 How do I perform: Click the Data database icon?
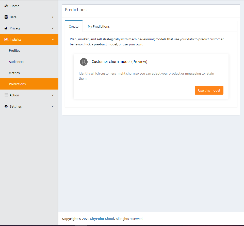click(x=6, y=17)
